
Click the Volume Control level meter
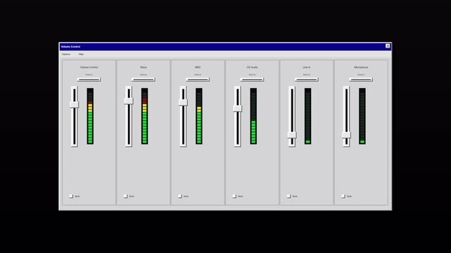pyautogui.click(x=90, y=116)
